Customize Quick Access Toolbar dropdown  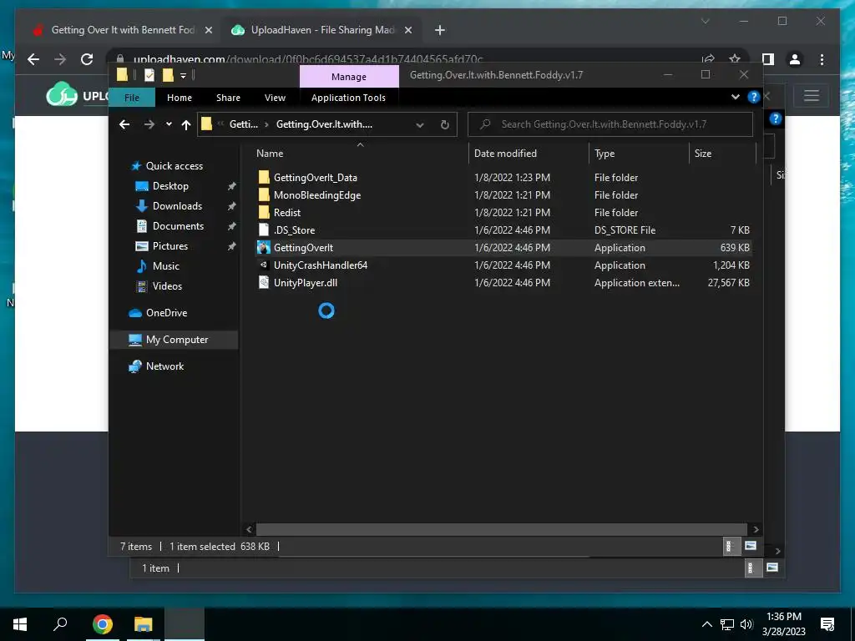tap(183, 75)
